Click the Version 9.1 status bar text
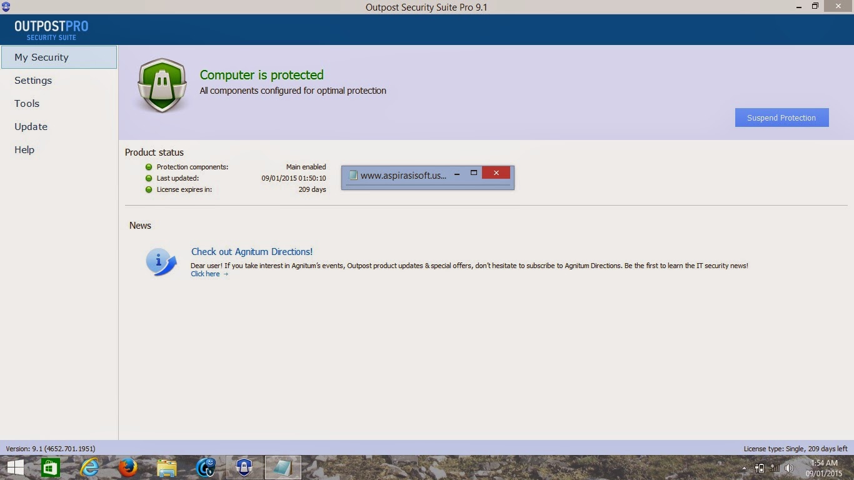Screen dimensions: 854x480 click(51, 448)
